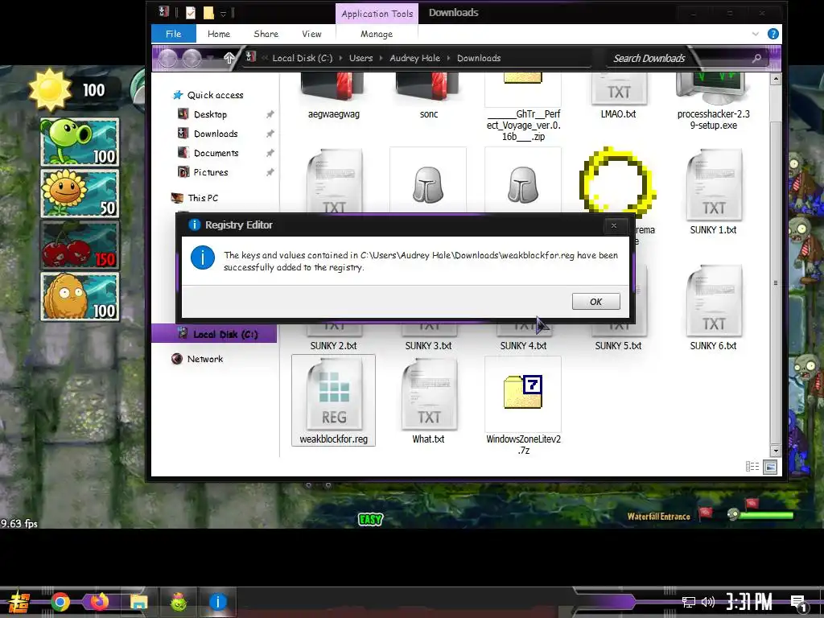The width and height of the screenshot is (824, 618).
Task: Select GhTr Perfect Voyage zip file
Action: tap(523, 108)
